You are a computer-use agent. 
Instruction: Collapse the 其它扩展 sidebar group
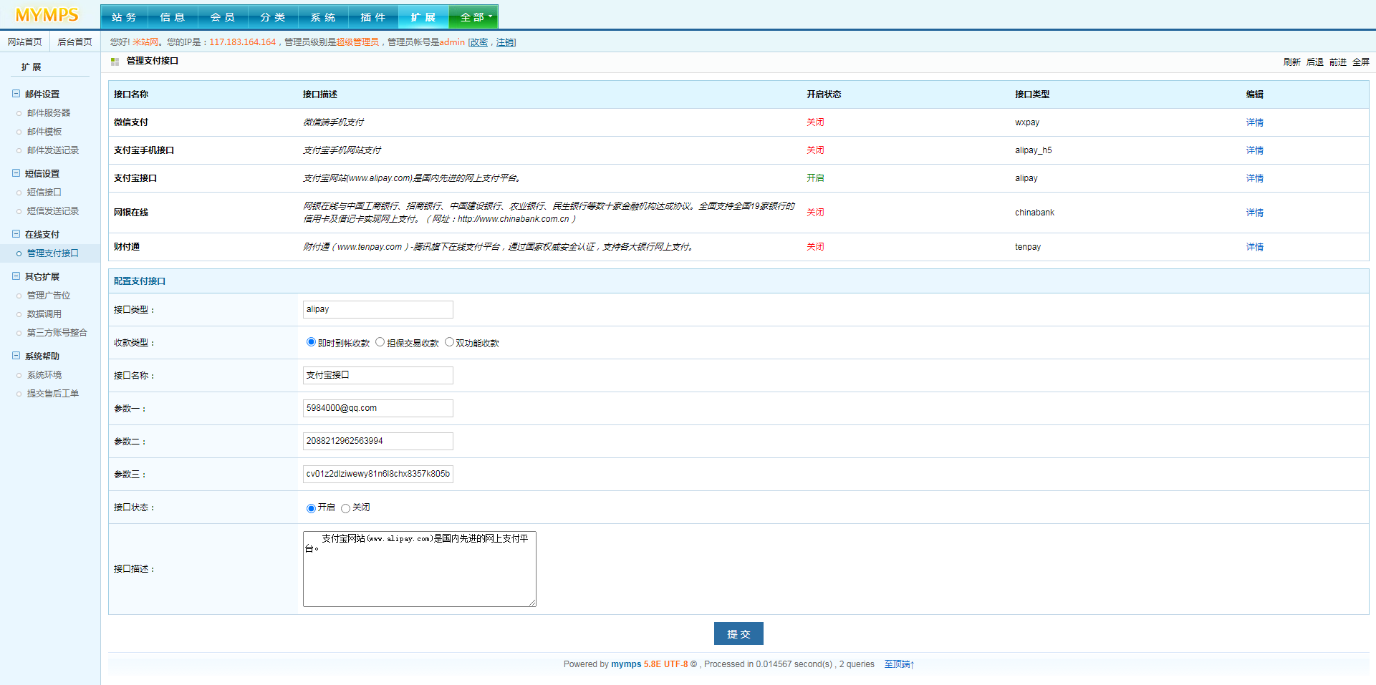[x=16, y=276]
